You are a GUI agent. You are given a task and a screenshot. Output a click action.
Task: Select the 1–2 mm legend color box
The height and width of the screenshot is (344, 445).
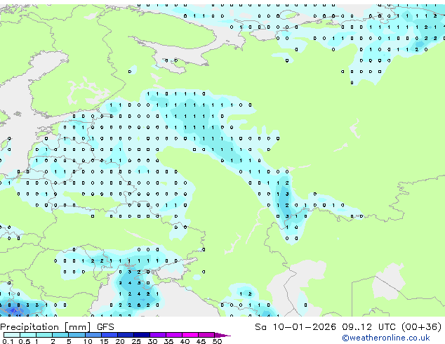(44, 335)
